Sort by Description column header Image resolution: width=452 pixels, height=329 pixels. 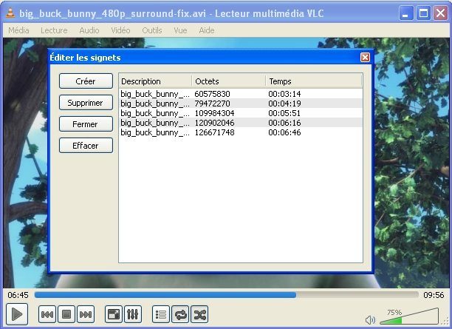pyautogui.click(x=155, y=81)
